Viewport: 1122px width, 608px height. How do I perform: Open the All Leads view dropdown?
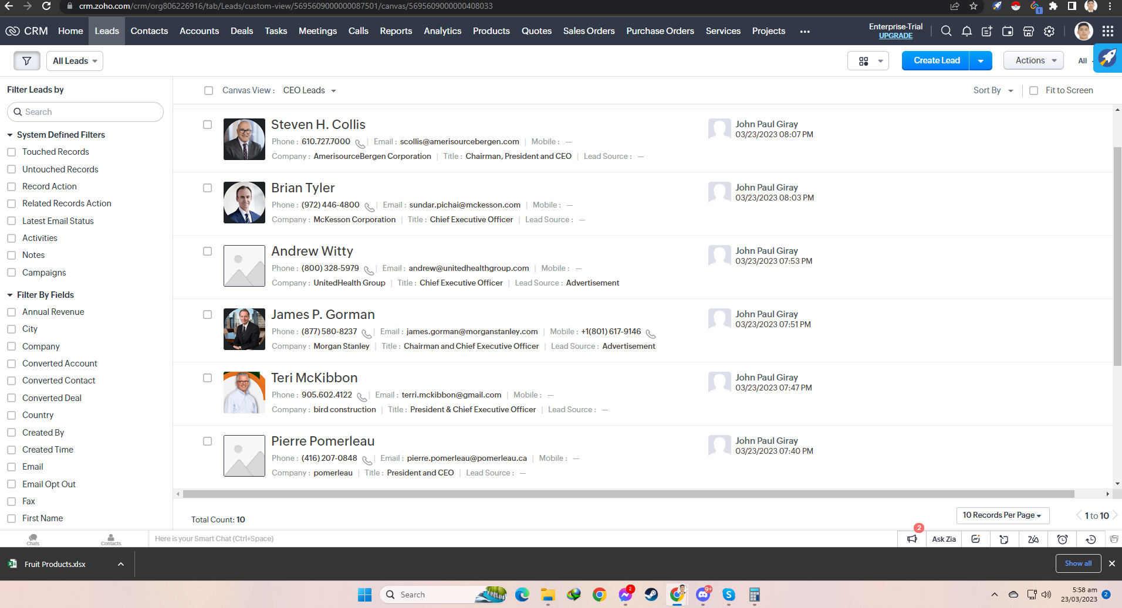pyautogui.click(x=75, y=61)
